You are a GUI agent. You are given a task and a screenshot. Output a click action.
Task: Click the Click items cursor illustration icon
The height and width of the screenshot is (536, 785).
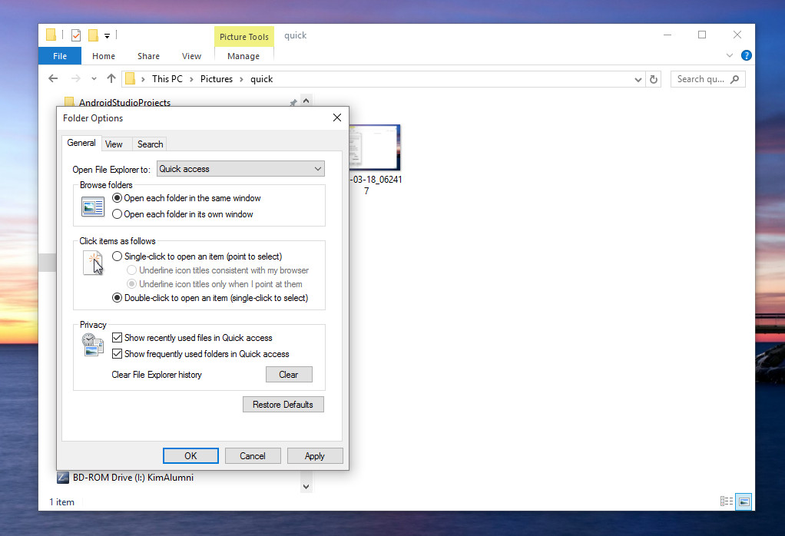[x=93, y=263]
